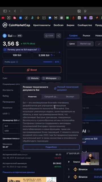Open the TradingView bookmark icon
This screenshot has height=182, width=102.
coord(56,18)
